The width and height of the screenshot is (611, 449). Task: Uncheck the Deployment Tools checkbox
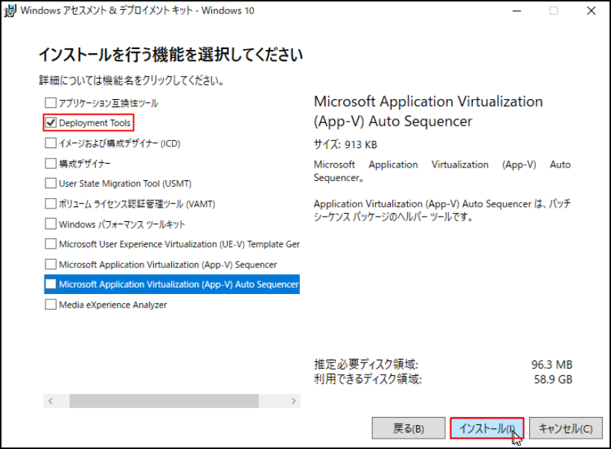[51, 123]
